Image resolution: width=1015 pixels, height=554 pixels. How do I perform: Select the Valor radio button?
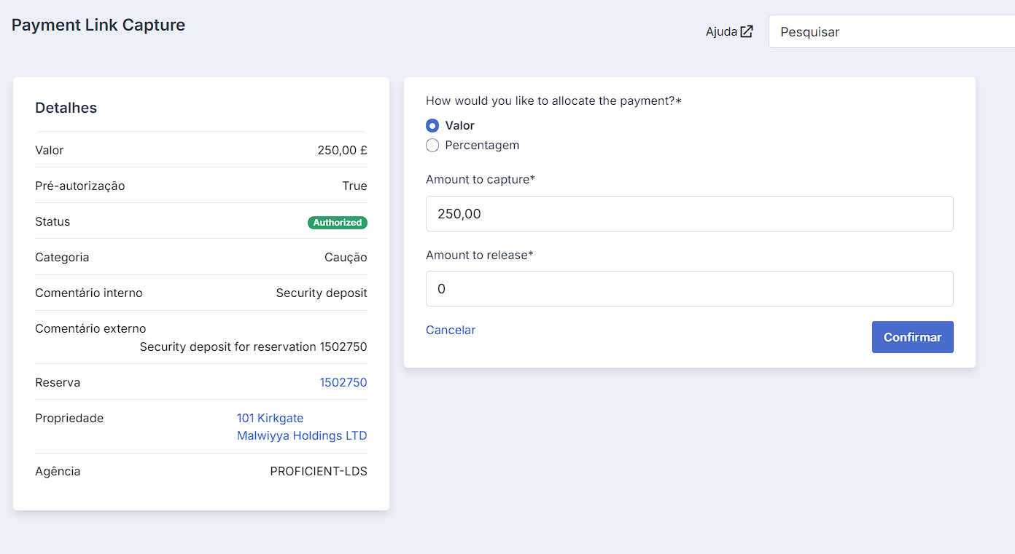tap(432, 126)
